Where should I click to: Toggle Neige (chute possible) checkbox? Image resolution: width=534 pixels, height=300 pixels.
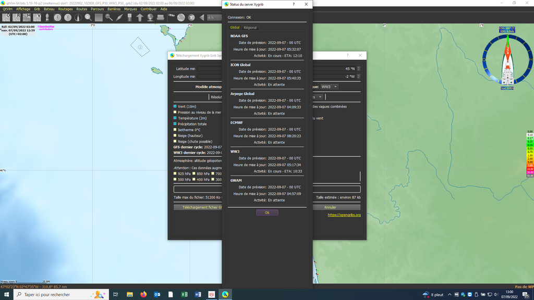pos(175,141)
